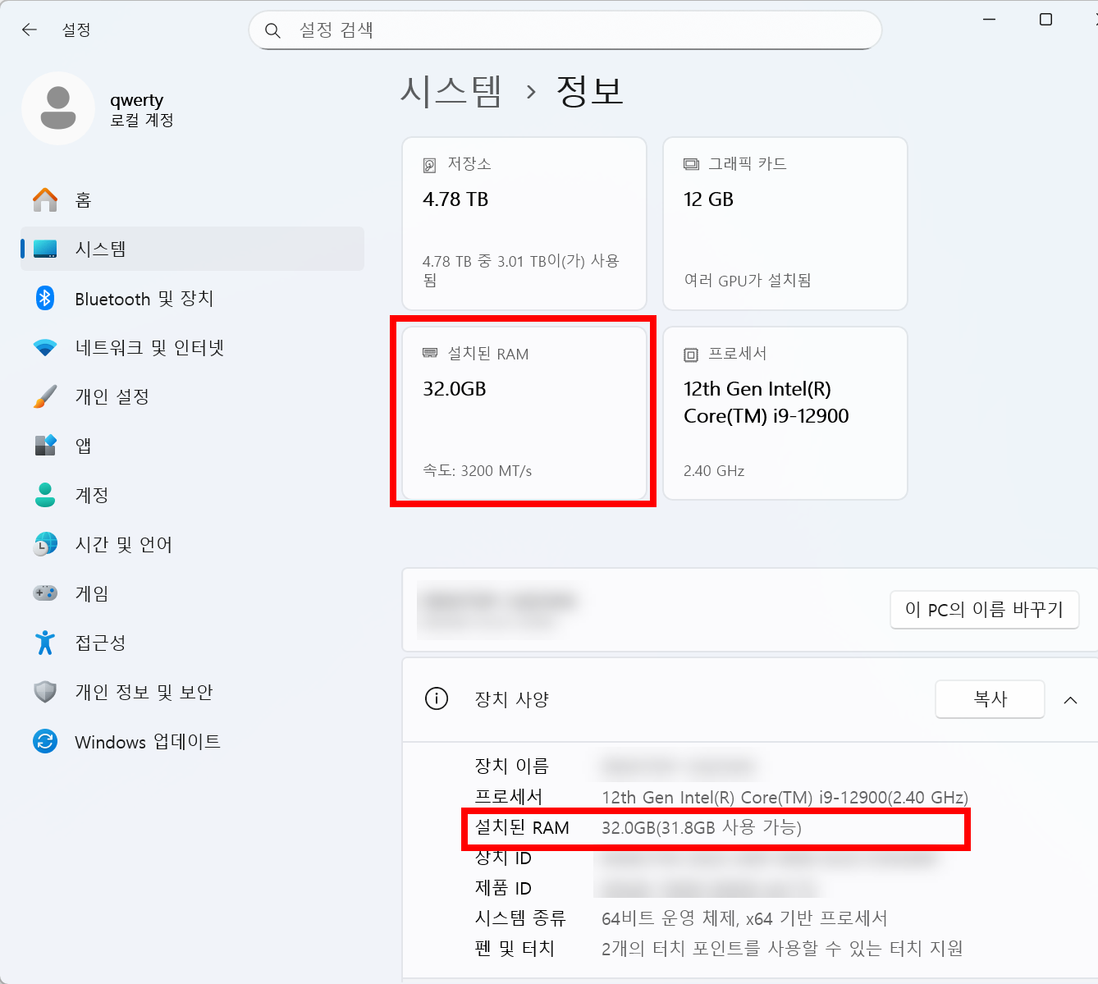
Task: Click the processor chip icon on 프로세서 card
Action: [691, 355]
